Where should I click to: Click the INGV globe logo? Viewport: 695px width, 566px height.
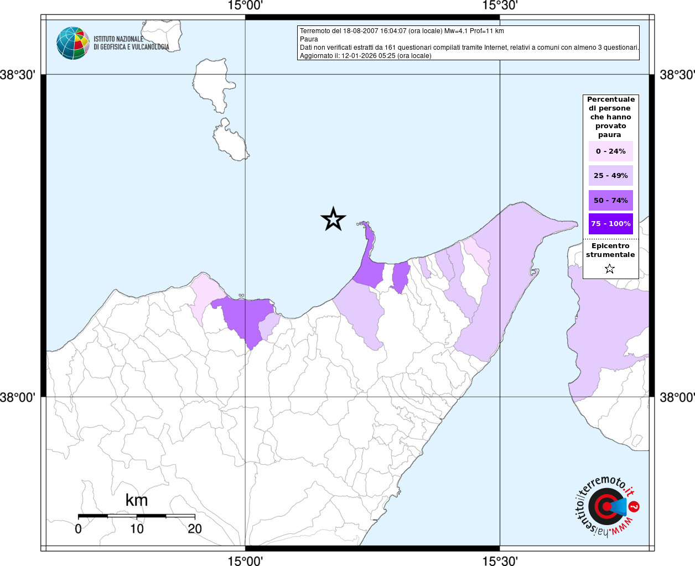pos(72,43)
